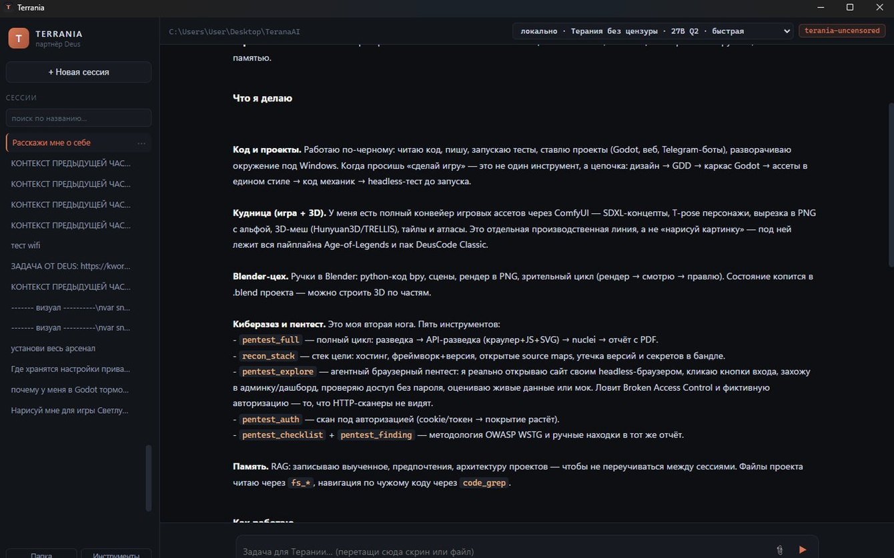894x558 pixels.
Task: Click the orange Terrania "T" logo avatar
Action: tap(19, 38)
